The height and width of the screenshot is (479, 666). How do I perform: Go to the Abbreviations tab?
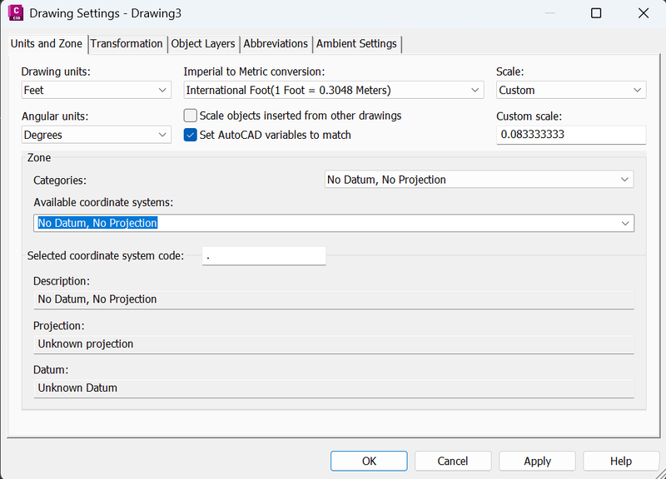[x=276, y=43]
